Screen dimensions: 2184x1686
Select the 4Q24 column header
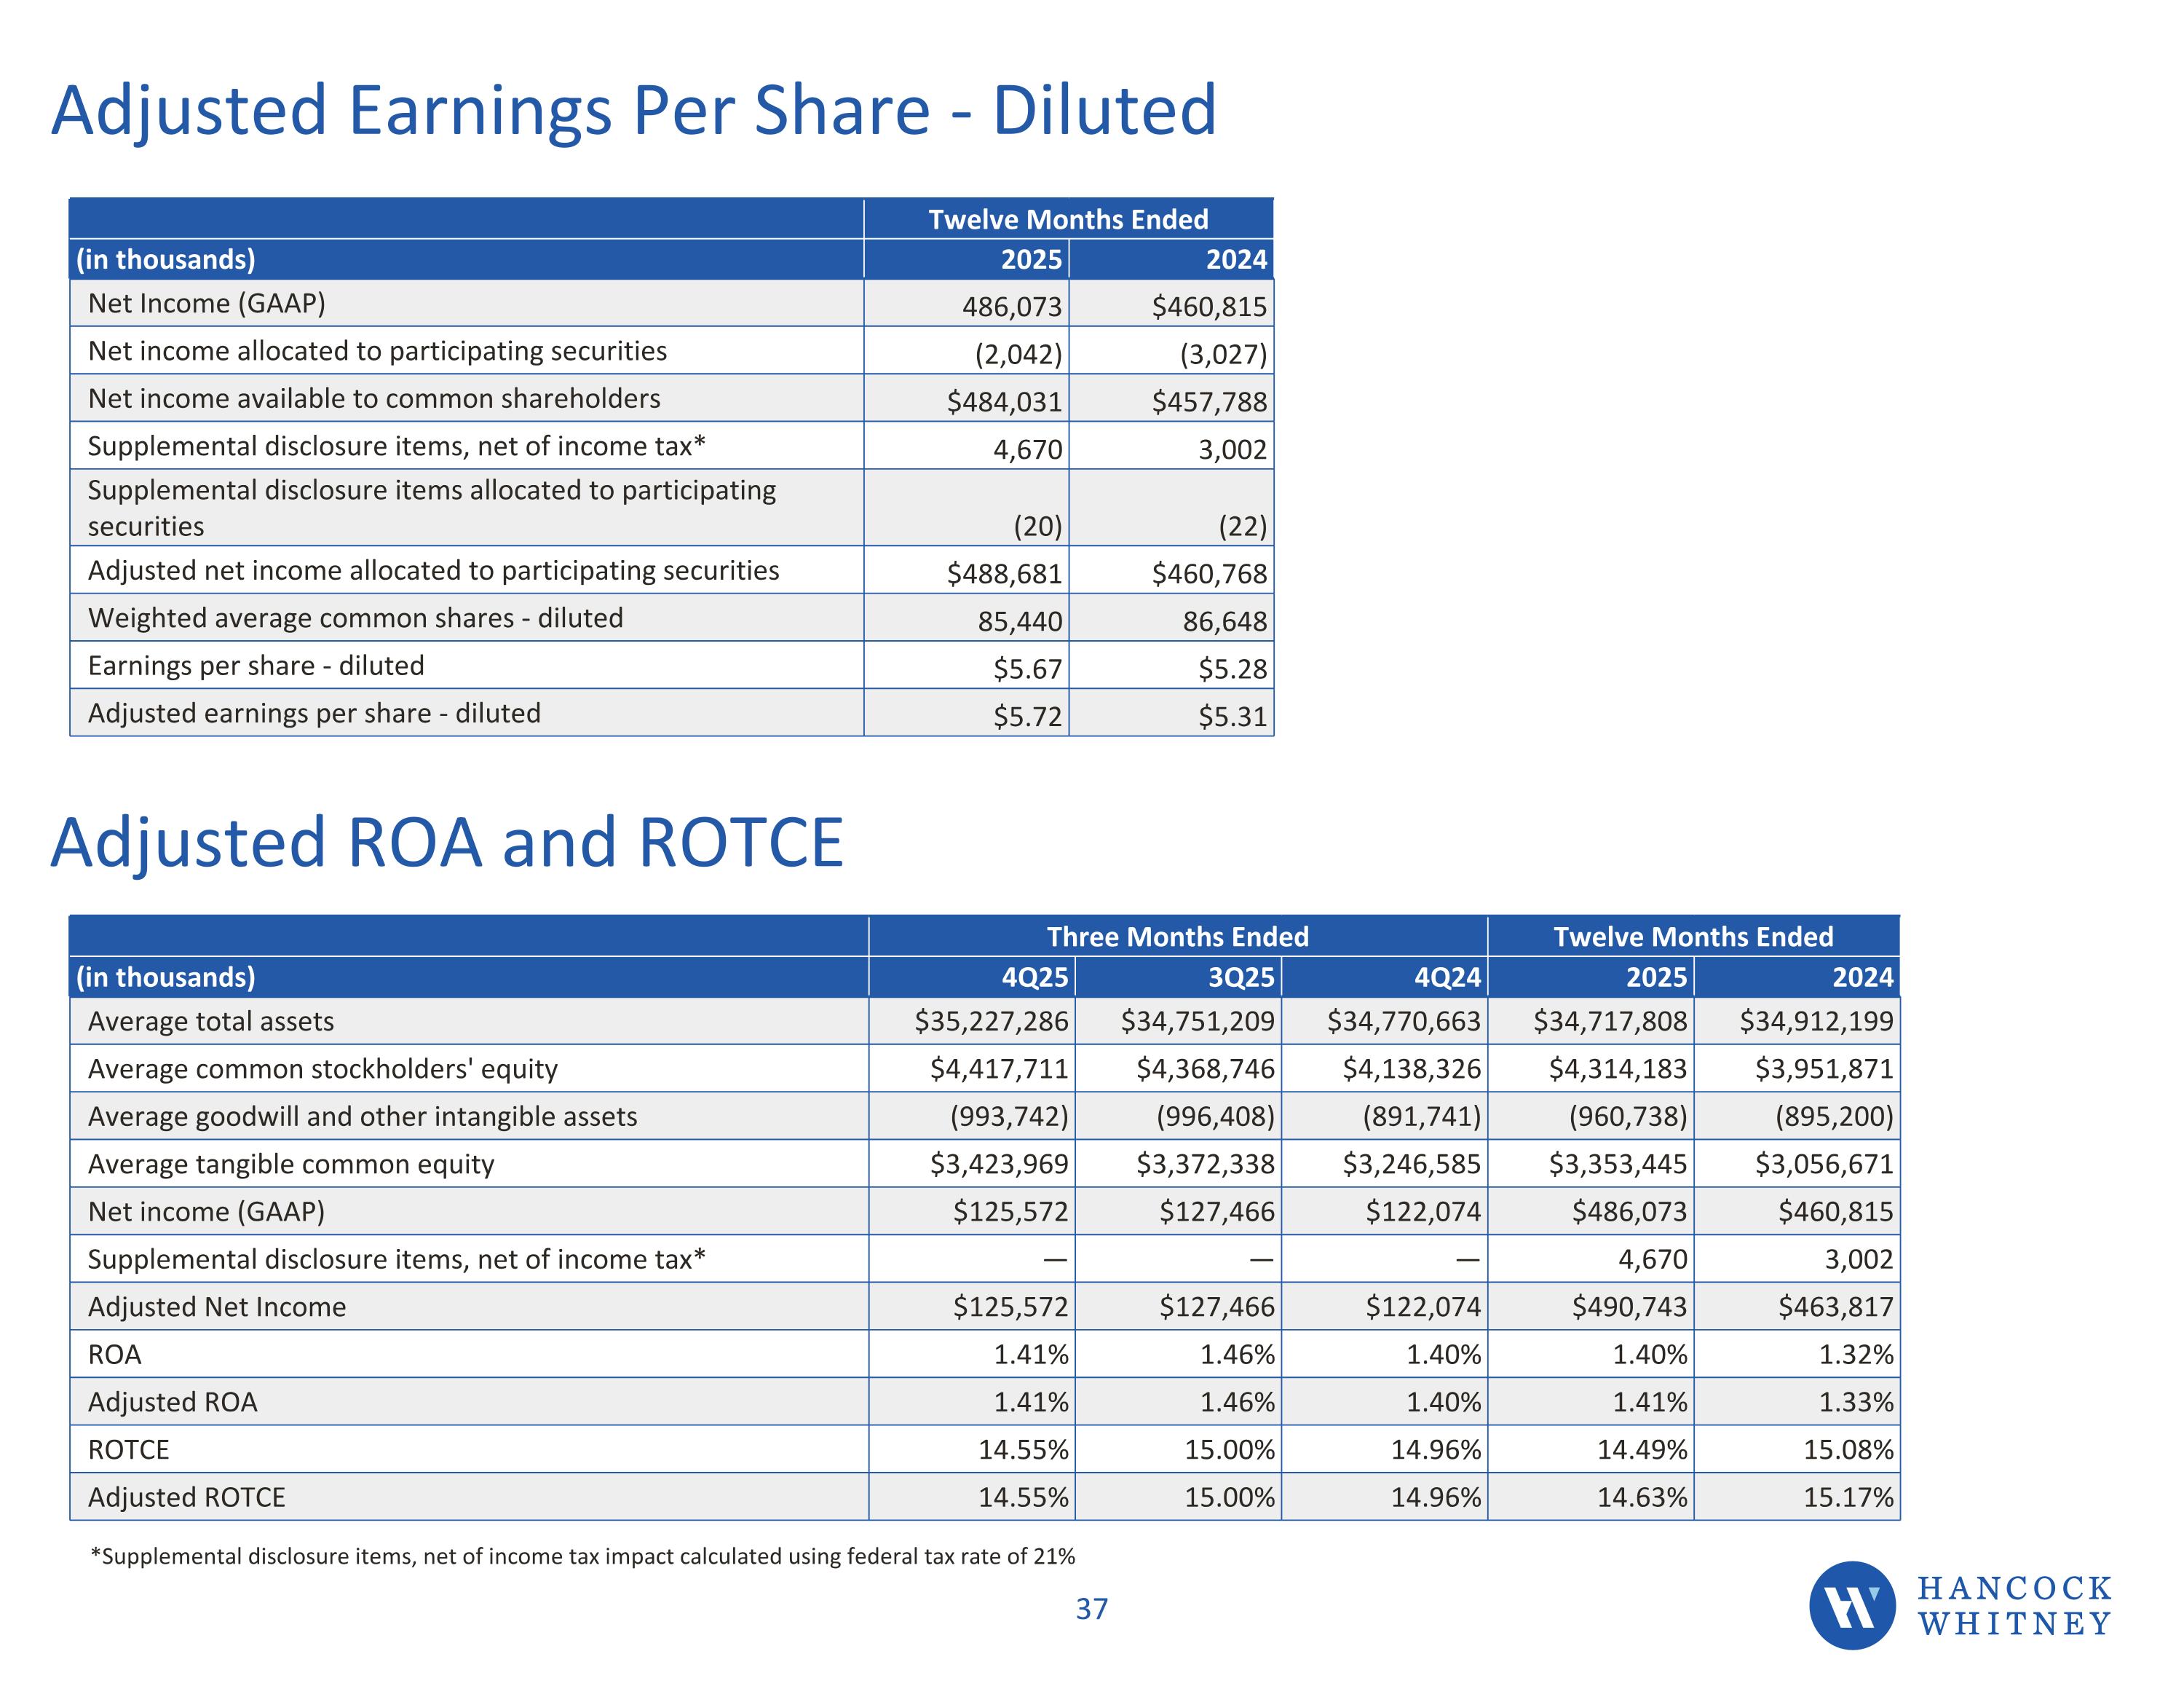[1447, 977]
